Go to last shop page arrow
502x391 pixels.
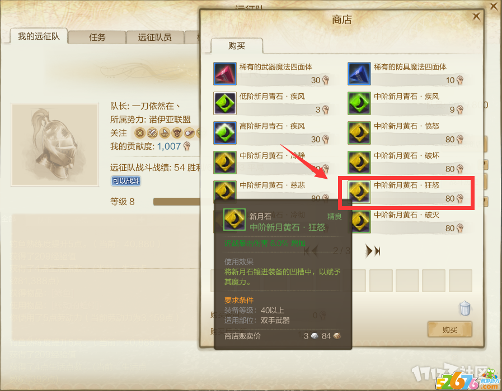[373, 251]
